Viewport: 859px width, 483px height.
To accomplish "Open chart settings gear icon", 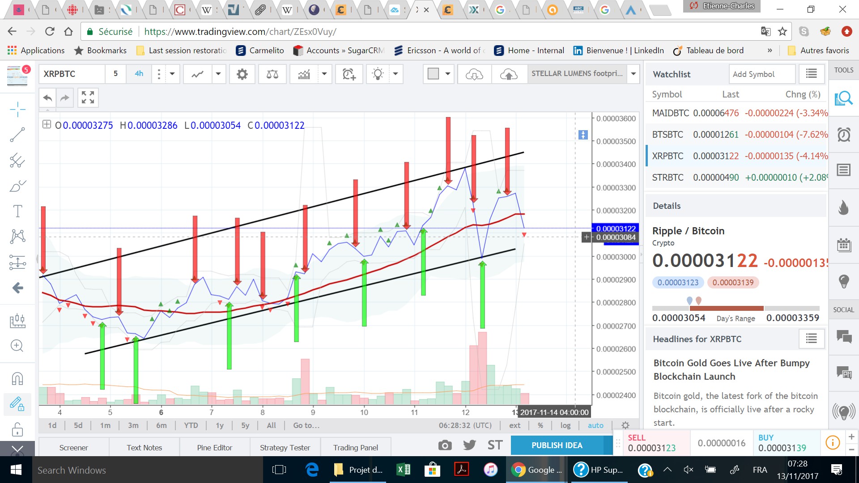I will (242, 74).
